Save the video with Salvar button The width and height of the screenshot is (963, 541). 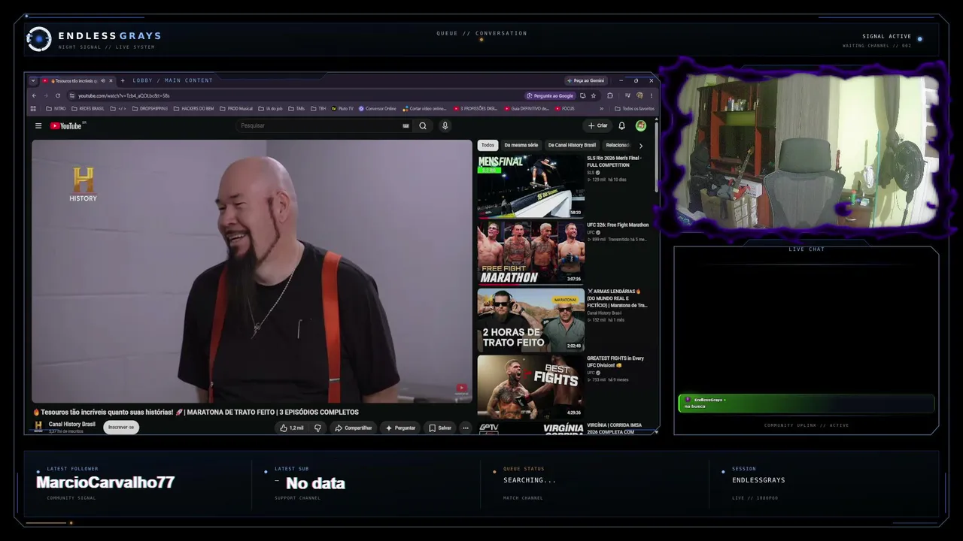[x=440, y=428]
